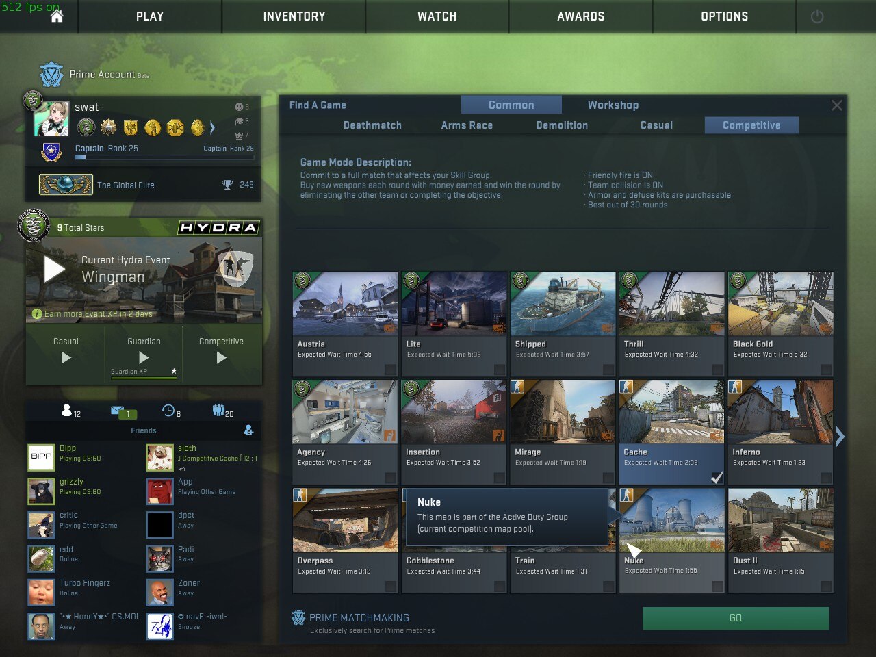The image size is (876, 657).
Task: Click sloth's avatar in friends list
Action: 159,457
